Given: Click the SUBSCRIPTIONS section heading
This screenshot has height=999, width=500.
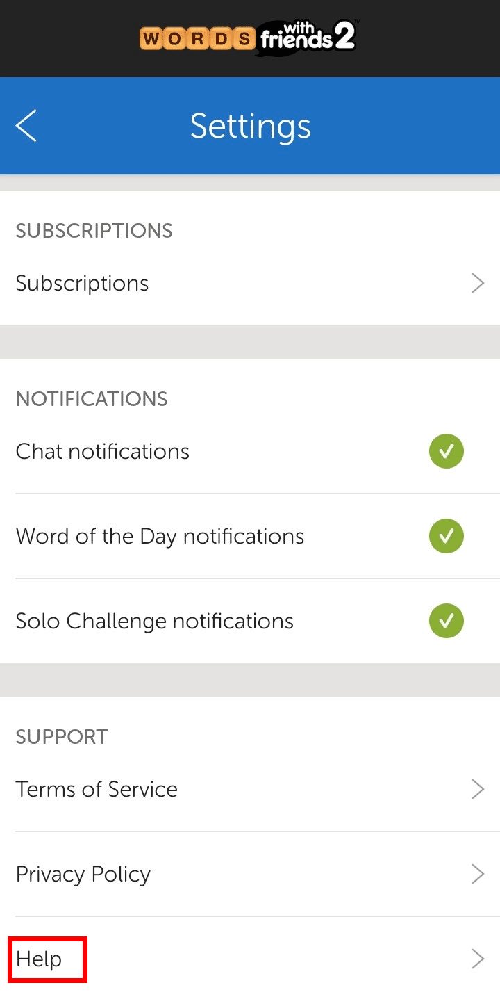Looking at the screenshot, I should coord(94,231).
